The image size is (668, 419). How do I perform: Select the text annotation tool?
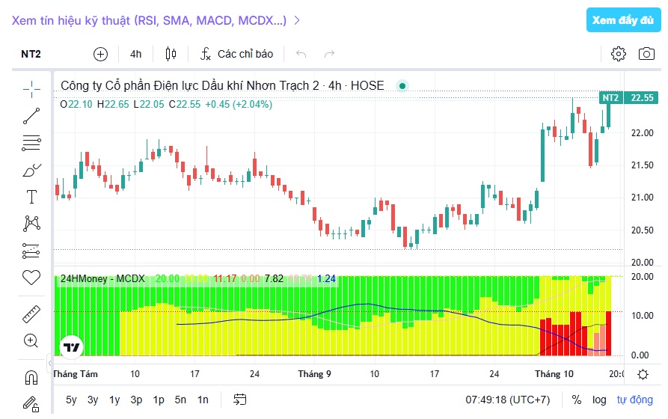31,197
